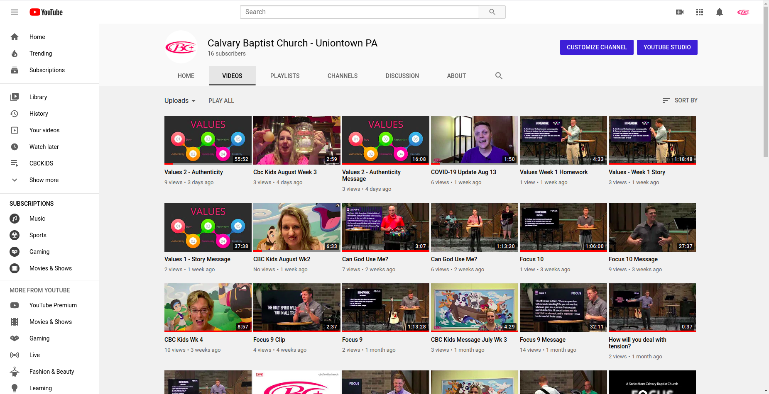Open Movies & Shows under Subscriptions

50,268
